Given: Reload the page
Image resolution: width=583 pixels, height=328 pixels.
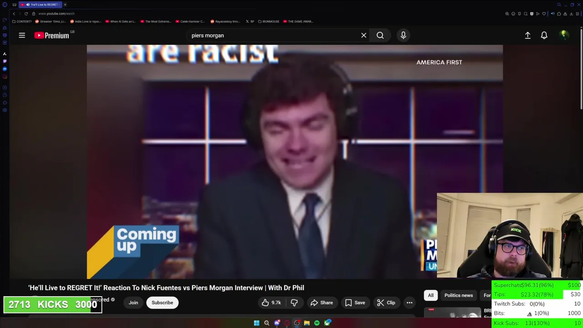Looking at the screenshot, I should pyautogui.click(x=26, y=14).
